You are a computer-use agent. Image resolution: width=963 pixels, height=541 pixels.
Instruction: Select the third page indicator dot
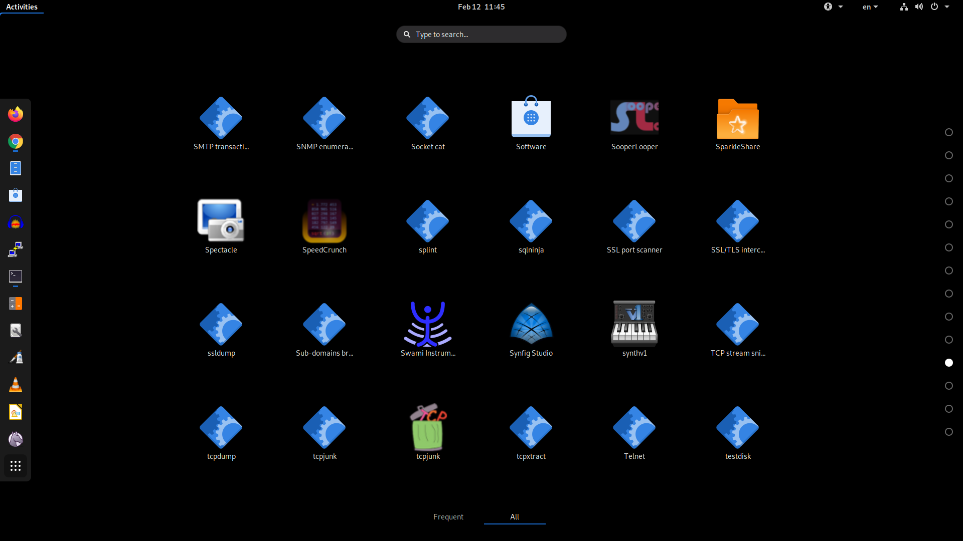click(x=949, y=178)
